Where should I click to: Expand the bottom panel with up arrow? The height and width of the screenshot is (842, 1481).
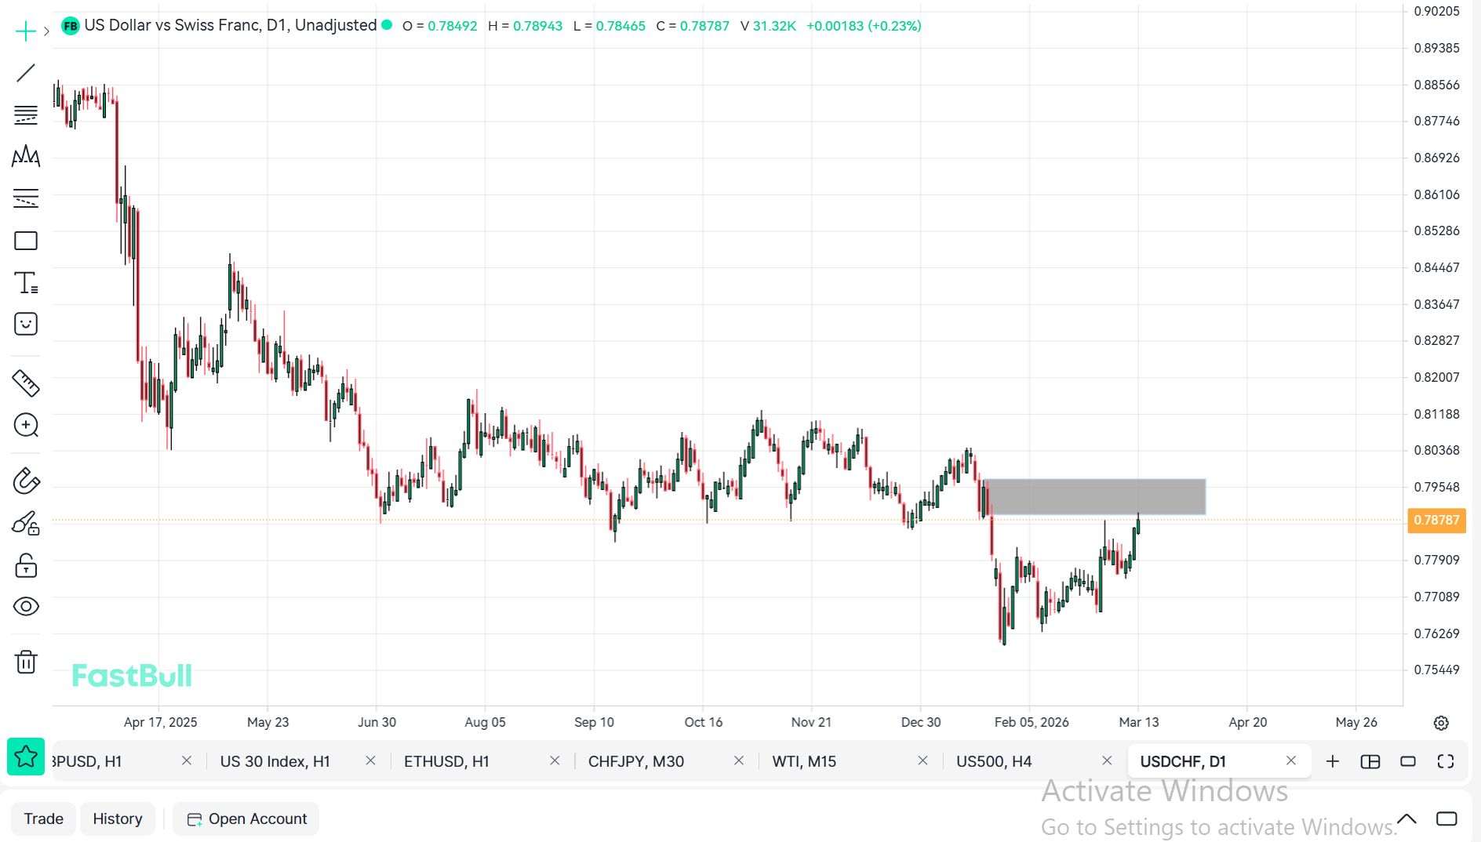point(1406,818)
